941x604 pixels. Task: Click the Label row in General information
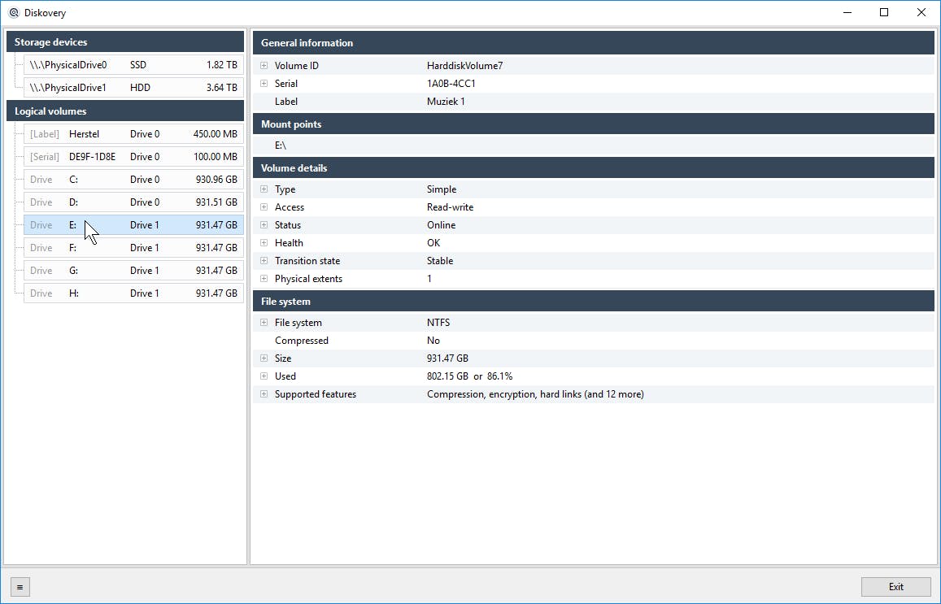594,102
